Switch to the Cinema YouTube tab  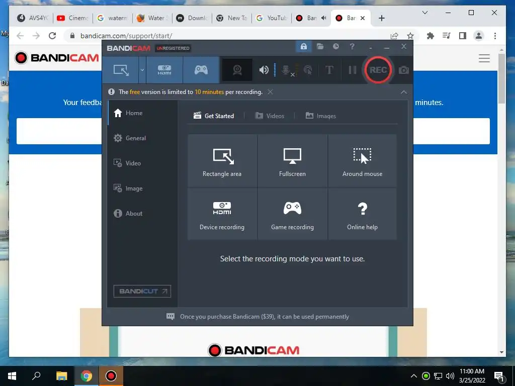pos(73,18)
